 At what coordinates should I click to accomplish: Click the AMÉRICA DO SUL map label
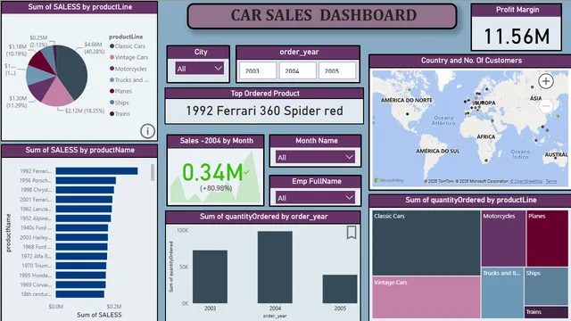pyautogui.click(x=438, y=151)
